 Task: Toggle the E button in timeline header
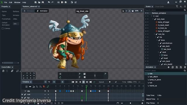[62, 82]
